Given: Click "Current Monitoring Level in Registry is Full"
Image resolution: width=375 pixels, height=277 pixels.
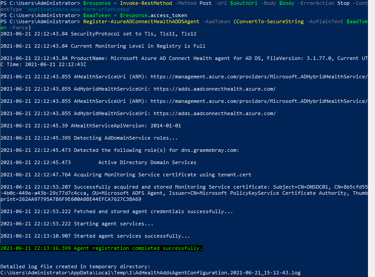Looking at the screenshot, I should (138, 46).
